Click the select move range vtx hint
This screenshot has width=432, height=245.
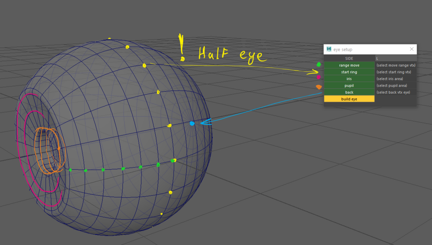[396, 65]
